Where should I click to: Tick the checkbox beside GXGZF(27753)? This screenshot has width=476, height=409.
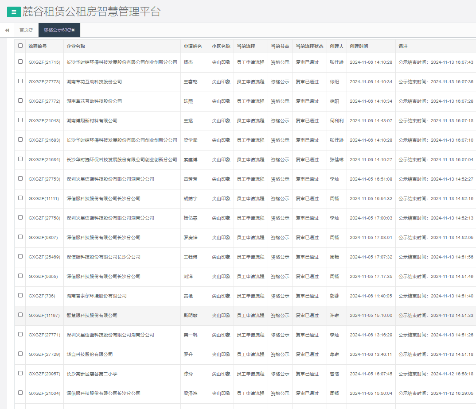20,178
